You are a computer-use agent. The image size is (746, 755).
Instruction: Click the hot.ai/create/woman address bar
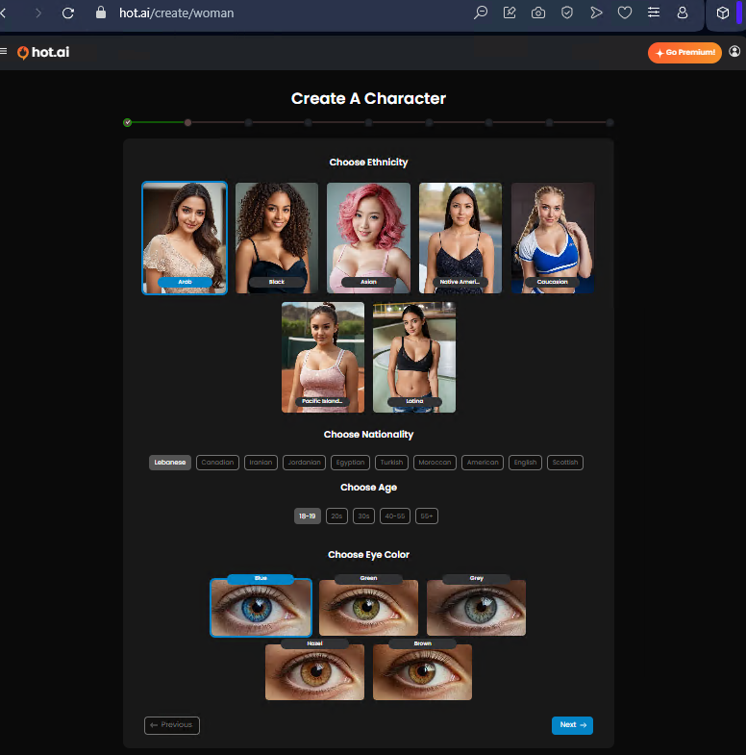(177, 13)
